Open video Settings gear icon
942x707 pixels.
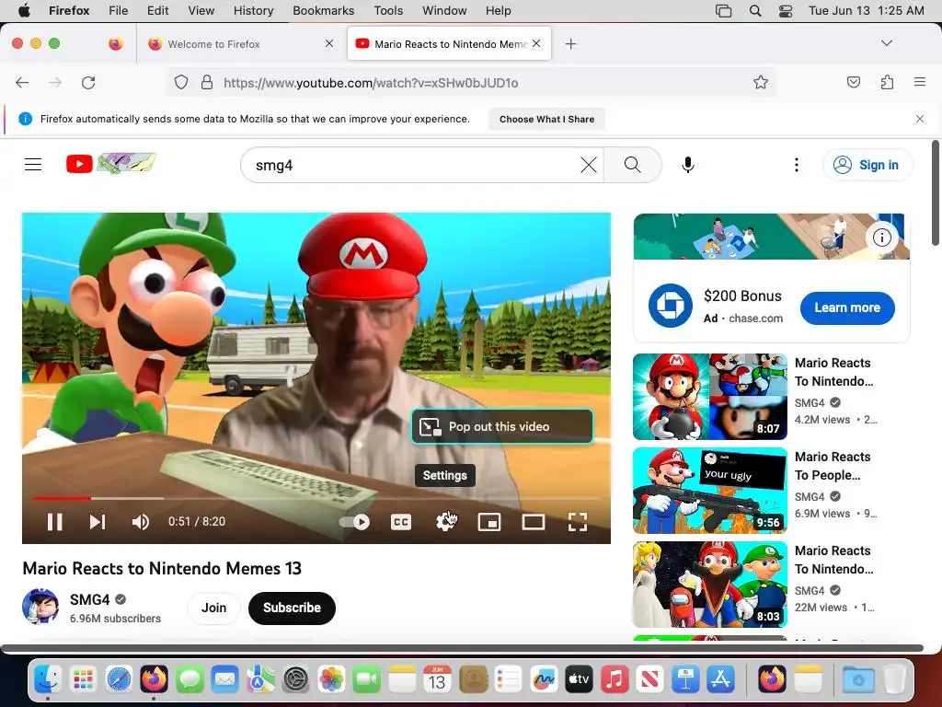point(445,522)
